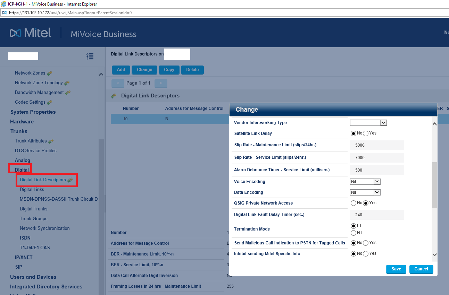
Task: Expand the Integrated Directory Services section
Action: [46, 287]
